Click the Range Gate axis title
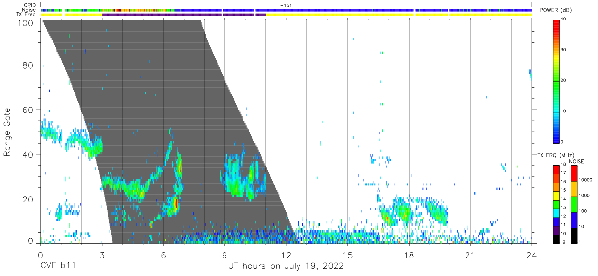598x276 pixels. (x=7, y=131)
